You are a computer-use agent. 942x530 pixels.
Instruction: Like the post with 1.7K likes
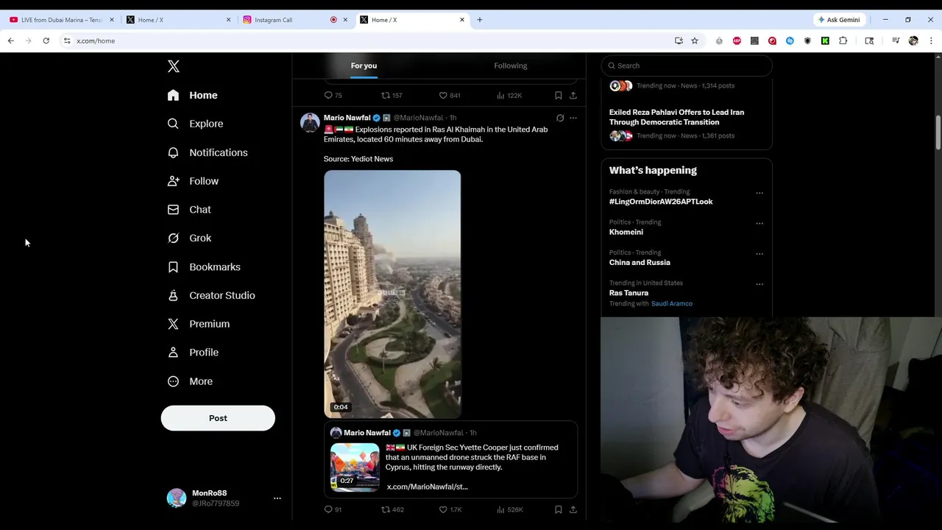[x=450, y=509]
